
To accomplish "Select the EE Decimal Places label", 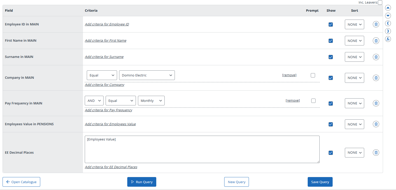I will 19,153.
